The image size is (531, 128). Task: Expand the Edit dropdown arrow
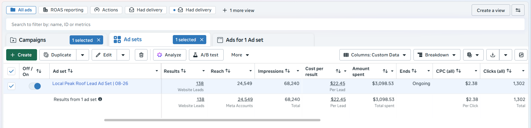point(123,55)
